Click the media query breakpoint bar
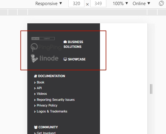Image resolution: width=166 pixels, height=134 pixels. pos(83,12)
